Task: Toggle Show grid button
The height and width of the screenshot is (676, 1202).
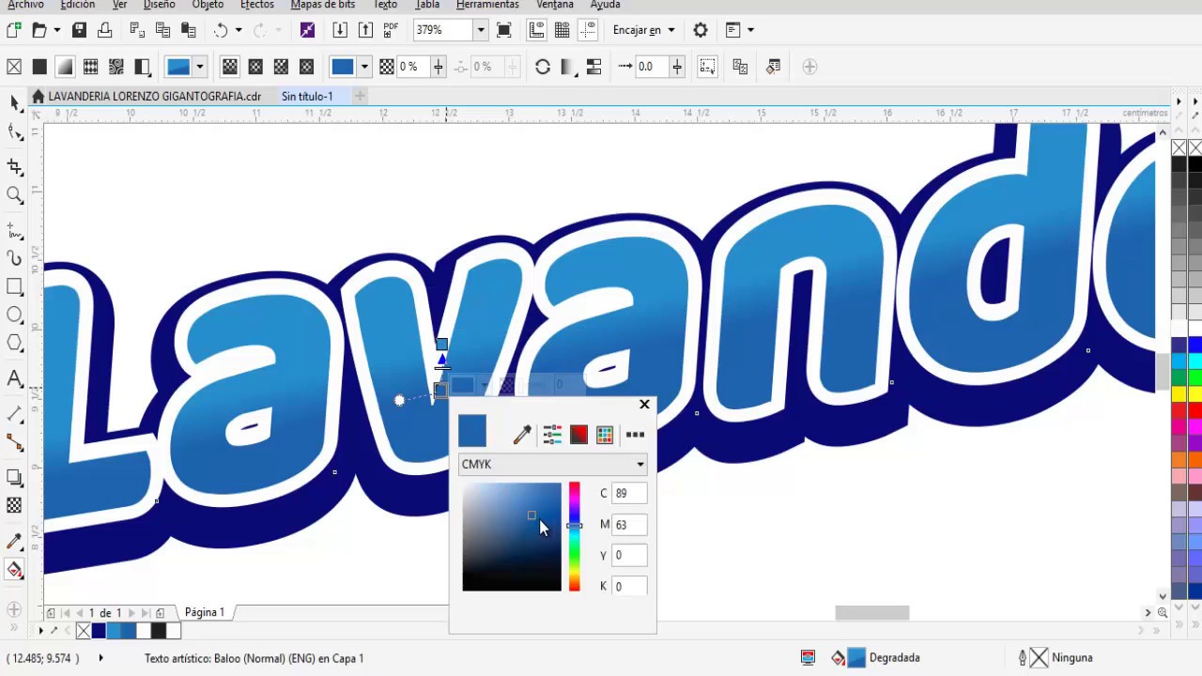Action: click(x=562, y=30)
